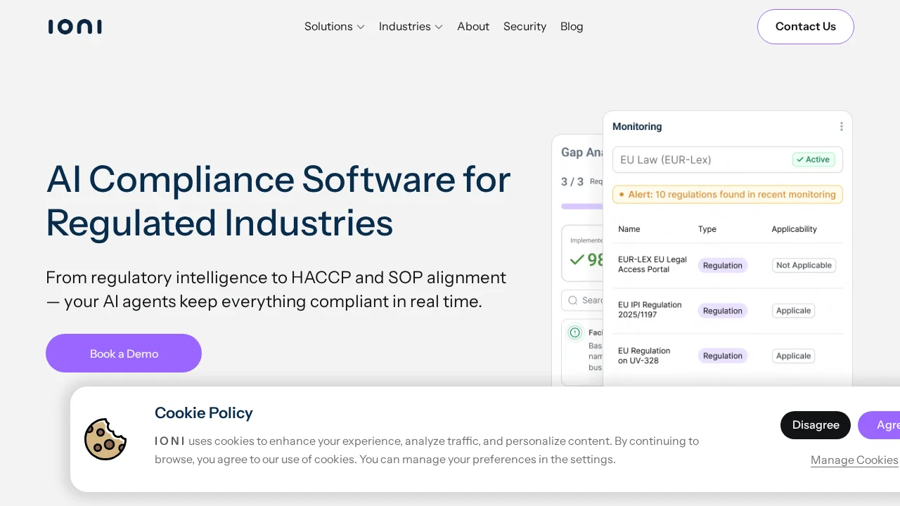The height and width of the screenshot is (506, 900).
Task: Click the magnifier icon in the search field
Action: [x=573, y=300]
